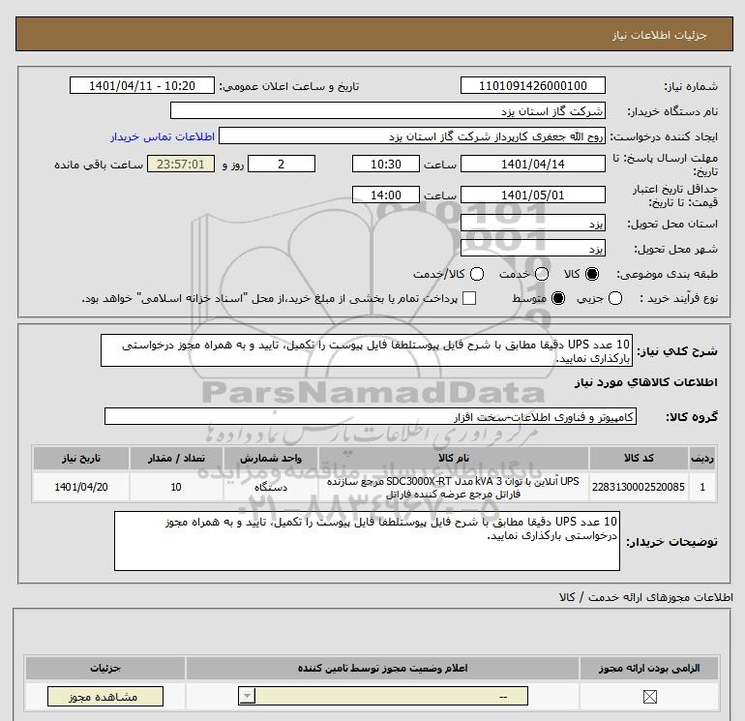
Task: Click the واحد شمارش column header
Action: (x=270, y=458)
